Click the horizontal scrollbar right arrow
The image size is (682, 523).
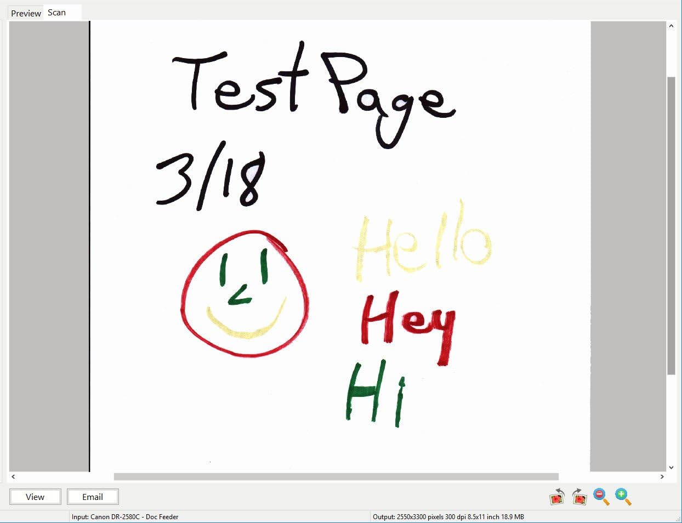coord(662,477)
